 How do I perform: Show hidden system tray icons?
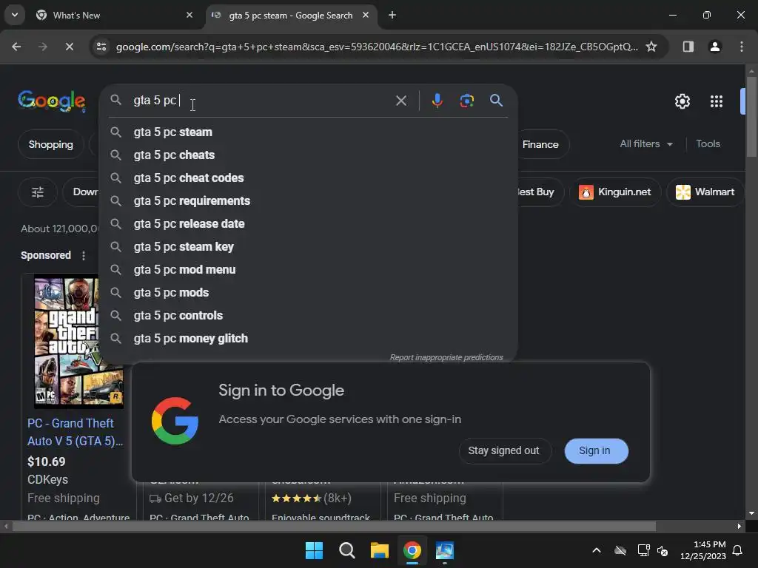[x=597, y=550]
